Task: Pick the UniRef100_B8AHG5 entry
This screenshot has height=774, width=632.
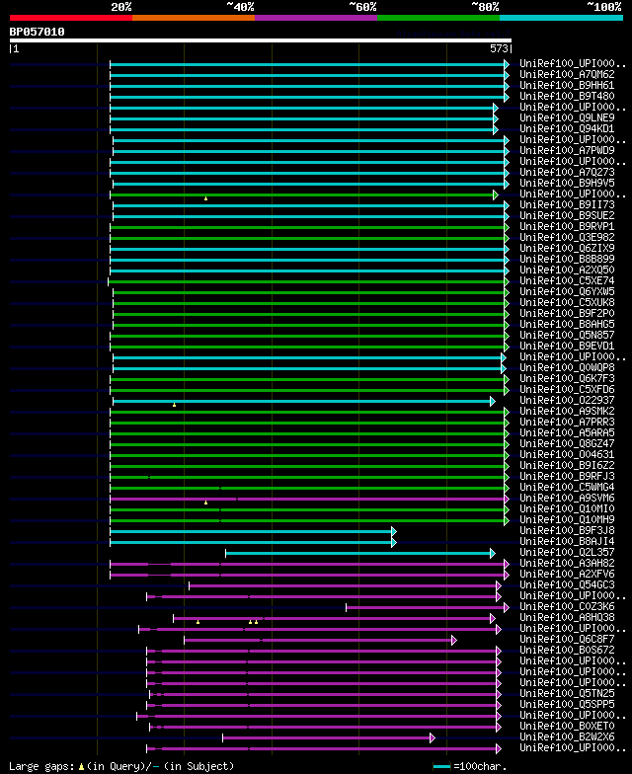Action: pos(567,324)
